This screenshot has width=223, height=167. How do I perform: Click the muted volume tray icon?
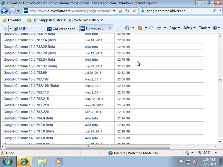tap(195, 162)
